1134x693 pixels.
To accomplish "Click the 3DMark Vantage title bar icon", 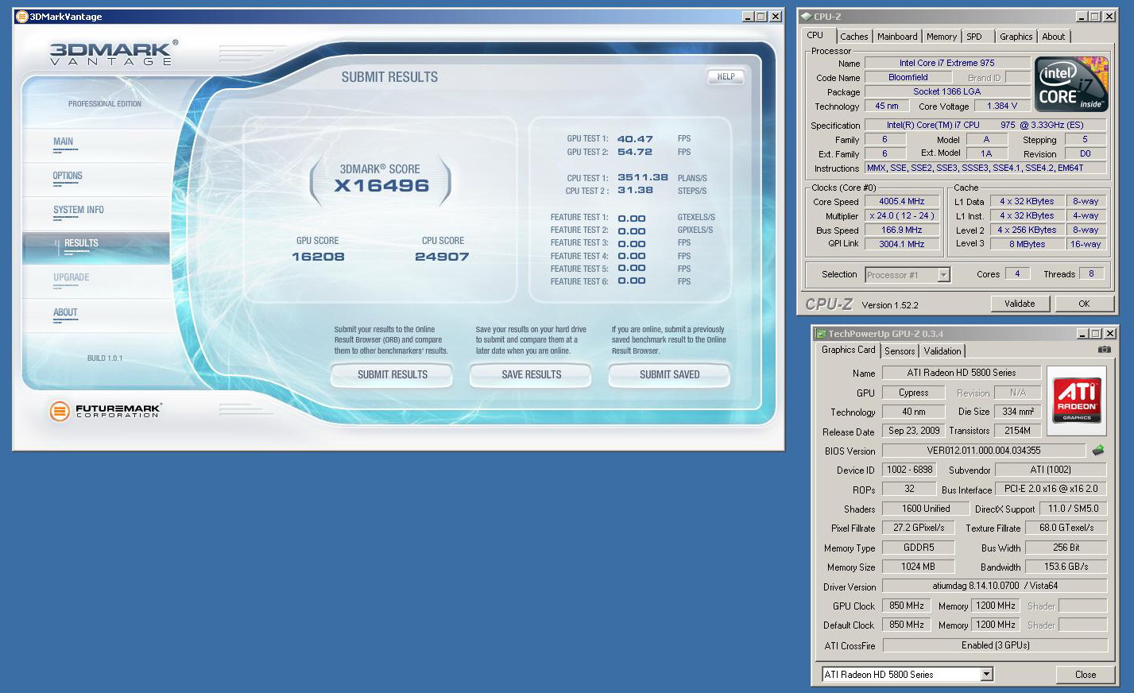I will click(x=21, y=17).
